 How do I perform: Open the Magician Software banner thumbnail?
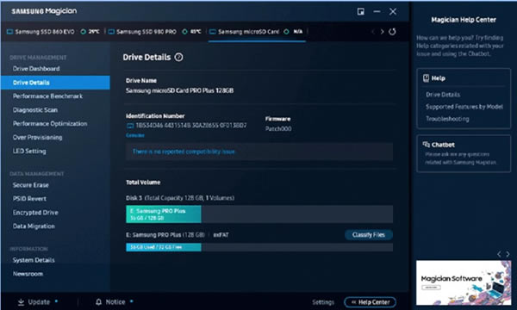click(x=464, y=282)
